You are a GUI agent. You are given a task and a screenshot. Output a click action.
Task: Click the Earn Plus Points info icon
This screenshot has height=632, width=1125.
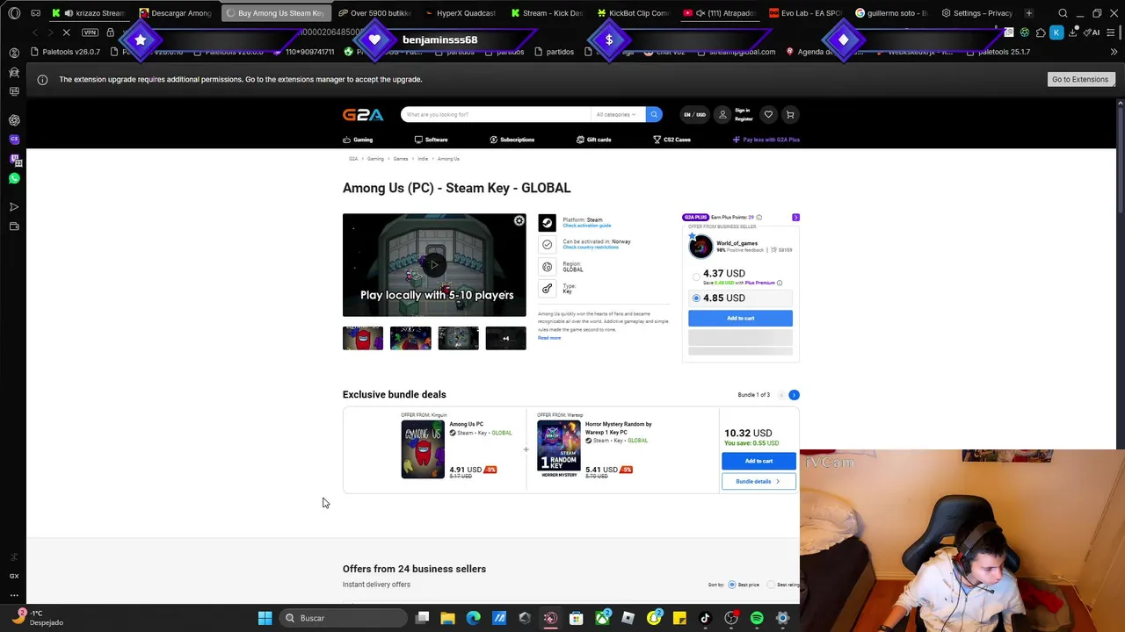[x=759, y=217]
